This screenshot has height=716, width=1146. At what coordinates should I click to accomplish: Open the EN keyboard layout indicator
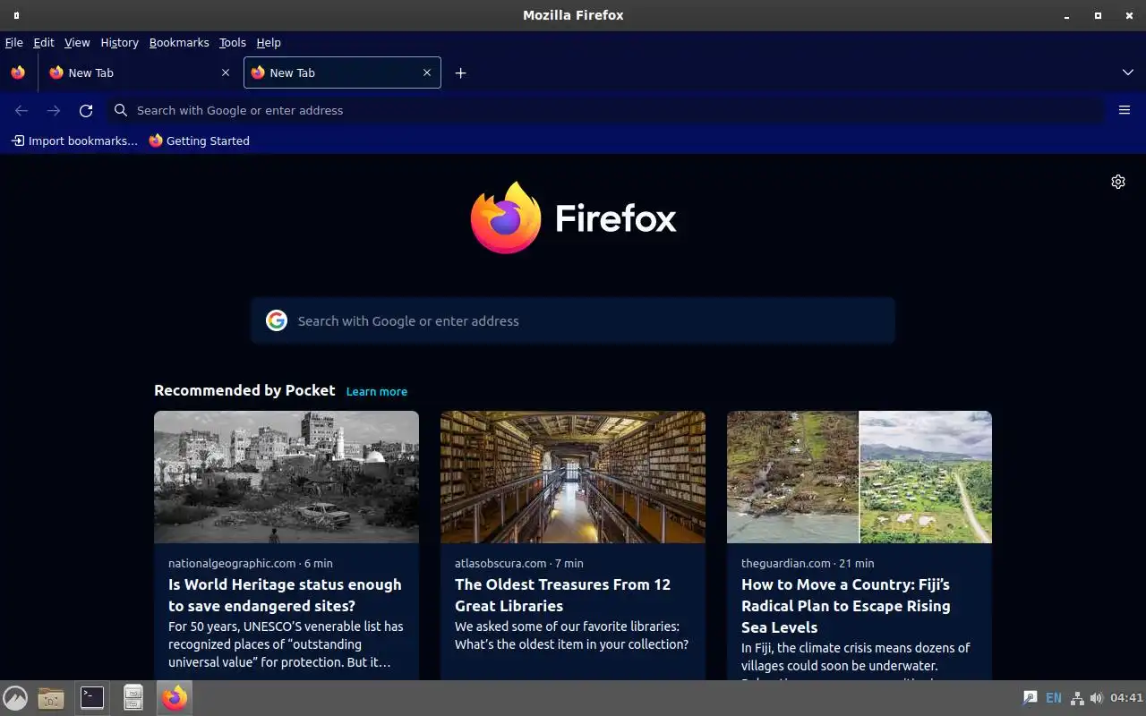pyautogui.click(x=1054, y=698)
